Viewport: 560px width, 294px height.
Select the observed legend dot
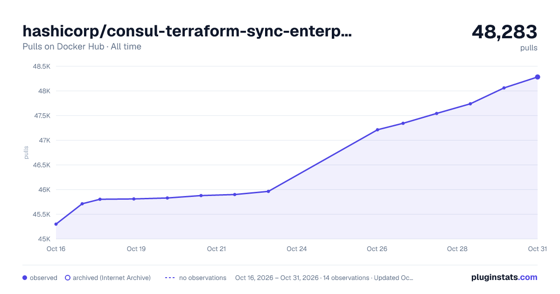(25, 278)
